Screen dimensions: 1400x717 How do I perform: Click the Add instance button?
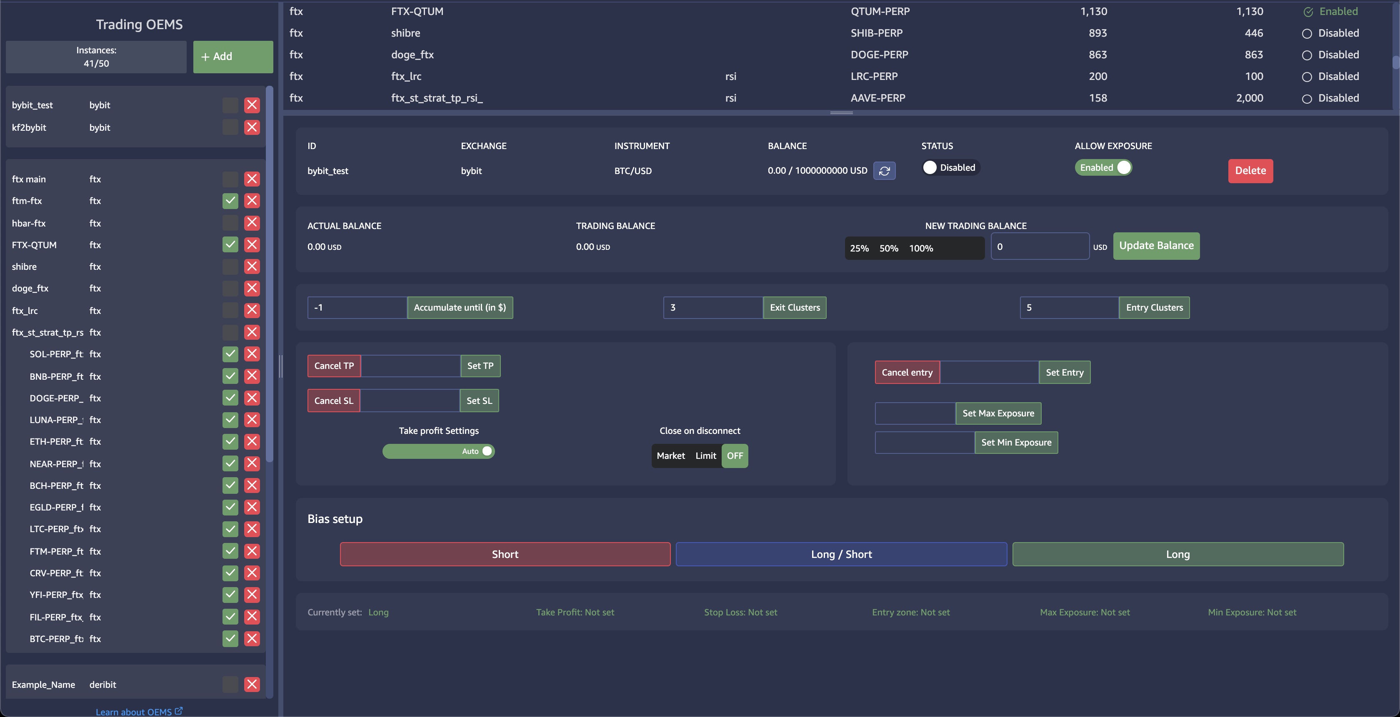[232, 57]
